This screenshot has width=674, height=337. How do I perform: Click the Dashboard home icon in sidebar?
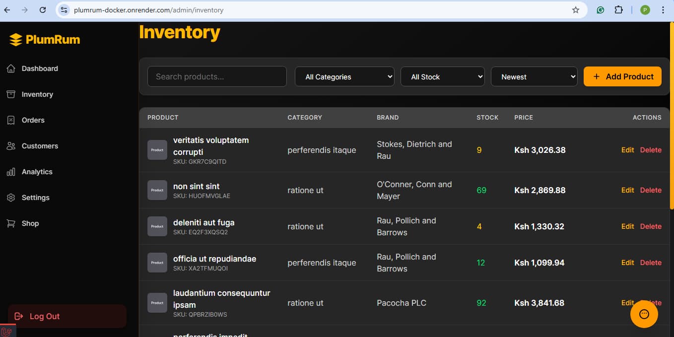point(11,68)
